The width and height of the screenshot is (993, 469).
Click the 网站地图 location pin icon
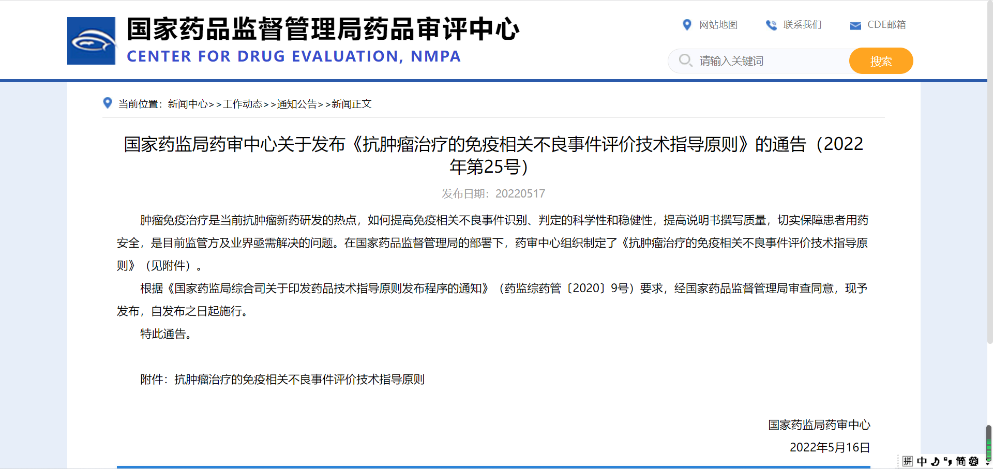(x=687, y=25)
